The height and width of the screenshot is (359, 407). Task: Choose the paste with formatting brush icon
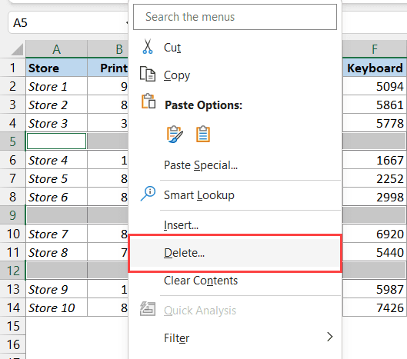click(x=175, y=135)
